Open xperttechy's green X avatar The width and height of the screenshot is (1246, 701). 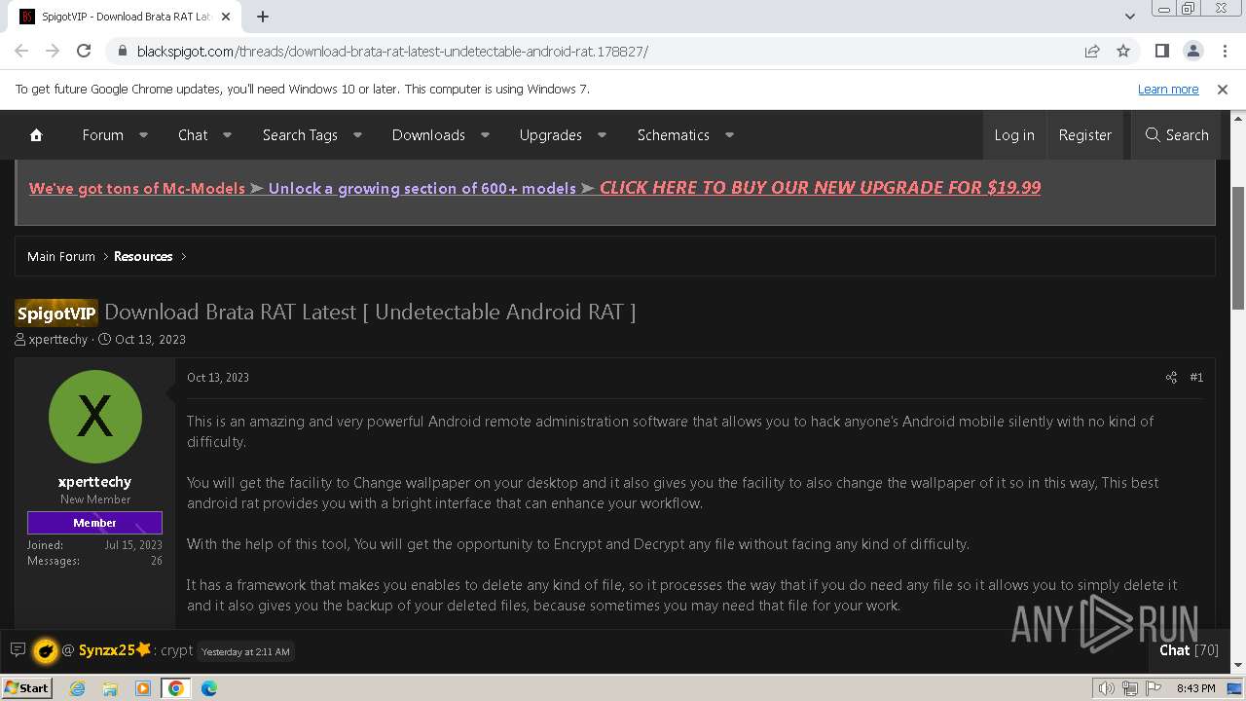point(94,417)
